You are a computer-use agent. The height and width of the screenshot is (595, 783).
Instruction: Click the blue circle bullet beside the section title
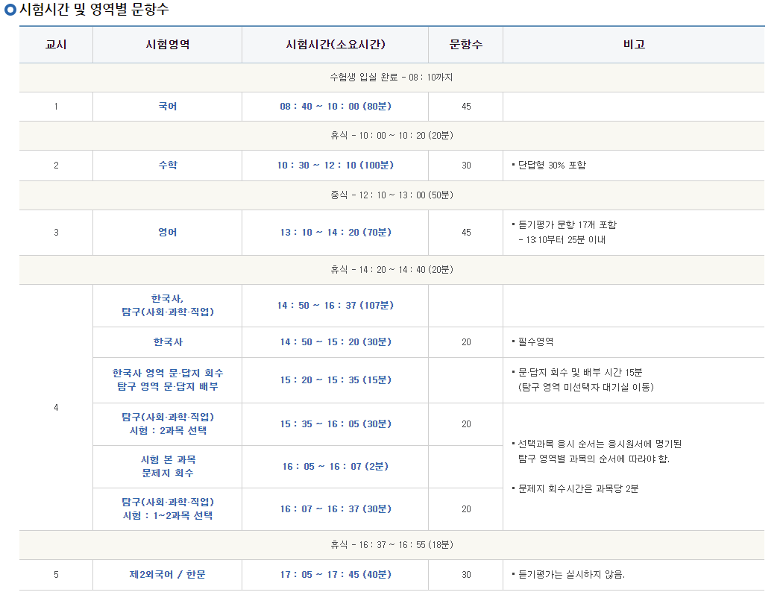[x=10, y=10]
